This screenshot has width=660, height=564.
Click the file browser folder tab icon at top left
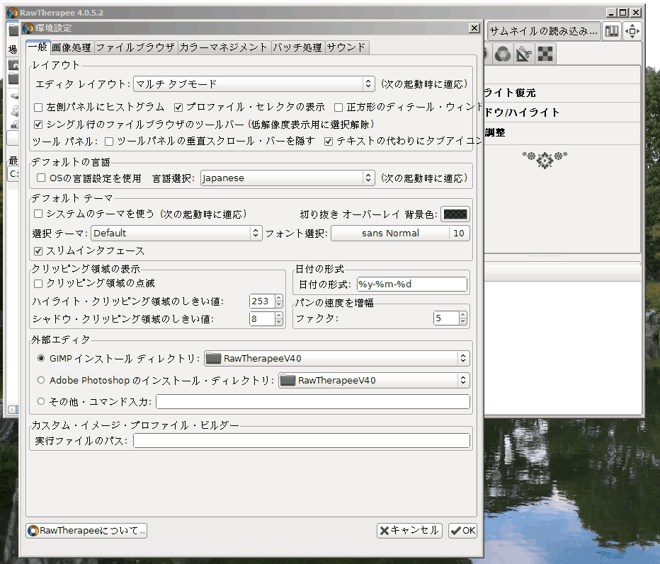(x=13, y=30)
